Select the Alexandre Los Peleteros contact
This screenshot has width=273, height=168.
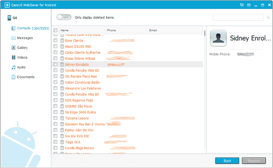coord(83,88)
